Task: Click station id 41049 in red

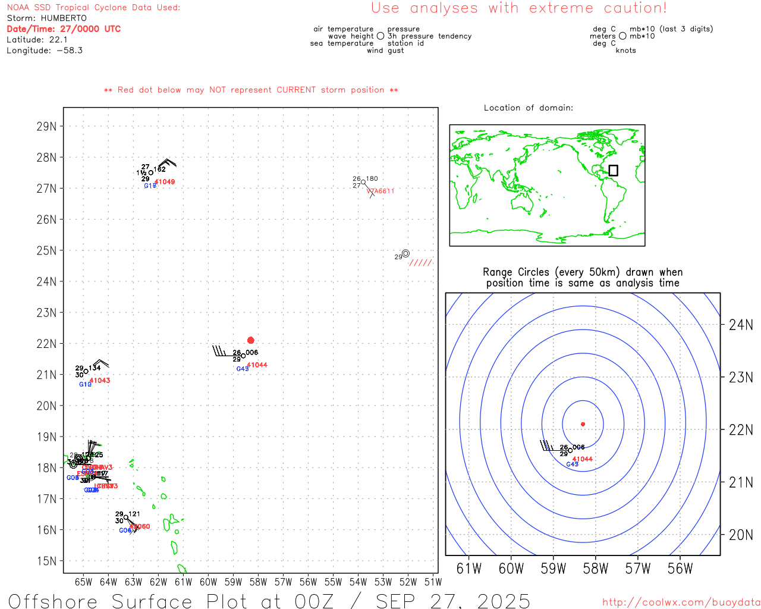Action: pos(165,182)
